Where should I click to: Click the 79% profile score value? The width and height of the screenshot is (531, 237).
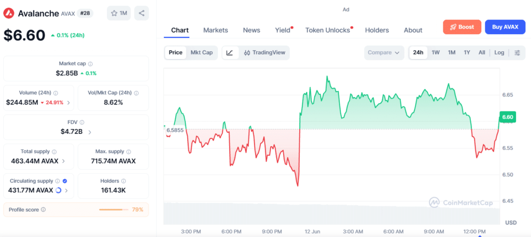click(x=137, y=210)
